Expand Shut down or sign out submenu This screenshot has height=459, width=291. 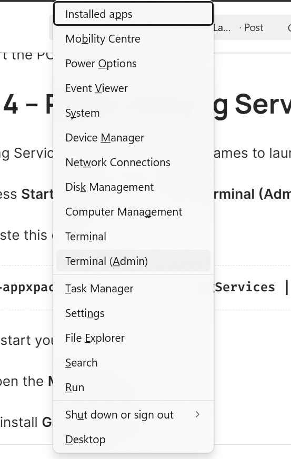[x=133, y=415]
